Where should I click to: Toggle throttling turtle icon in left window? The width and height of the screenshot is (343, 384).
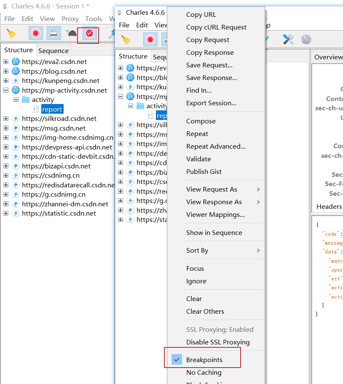(71, 33)
